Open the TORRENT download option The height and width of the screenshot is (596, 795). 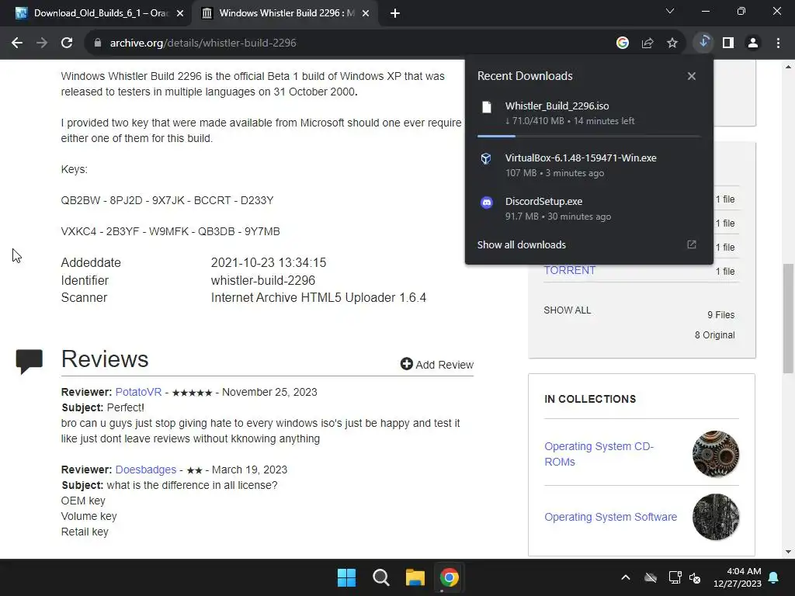[570, 271]
